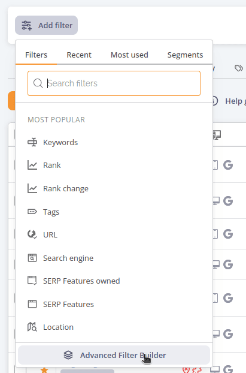Click the Tags label icon

coord(32,212)
